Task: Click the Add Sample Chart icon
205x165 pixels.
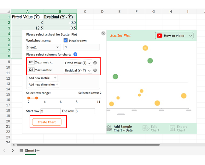Action: 109,128
